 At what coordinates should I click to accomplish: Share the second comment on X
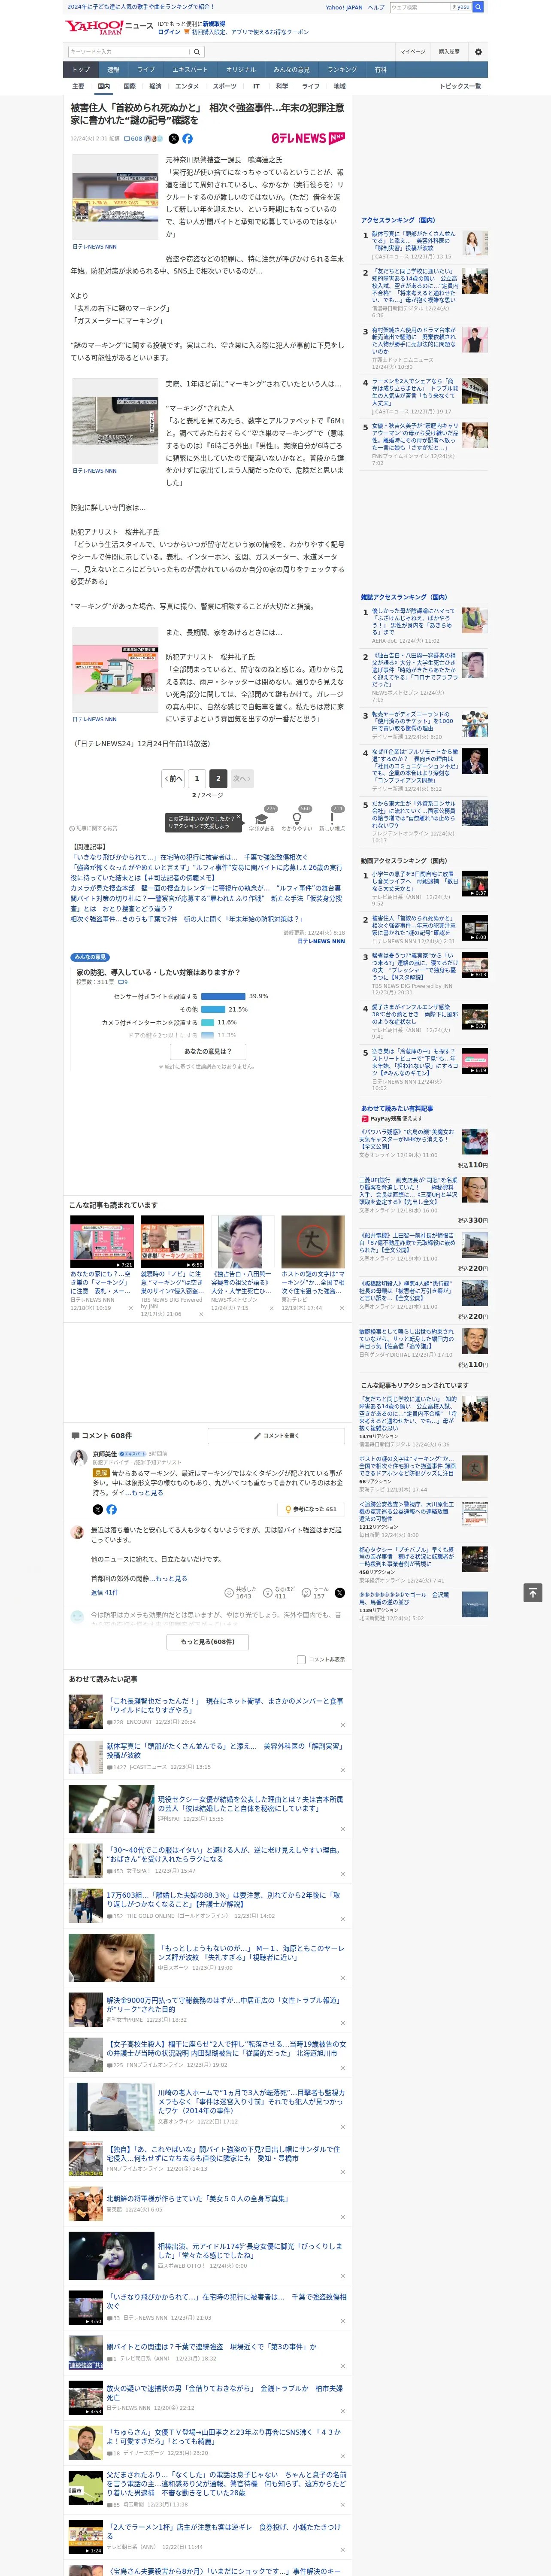[x=339, y=1592]
